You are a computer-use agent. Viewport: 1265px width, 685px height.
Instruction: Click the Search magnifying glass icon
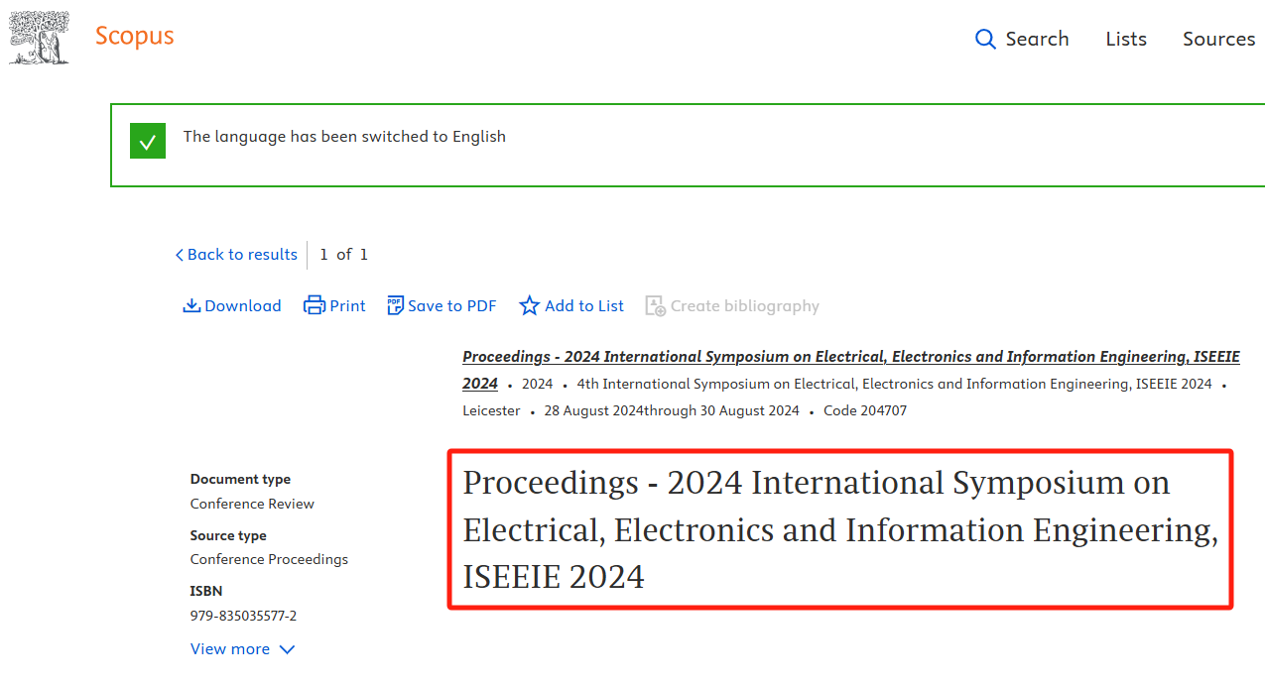coord(985,39)
